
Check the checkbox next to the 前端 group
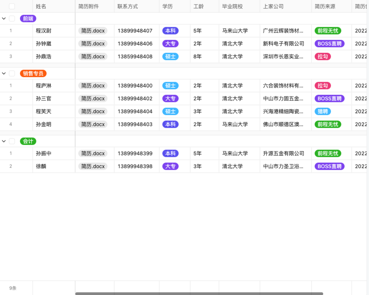click(12, 18)
